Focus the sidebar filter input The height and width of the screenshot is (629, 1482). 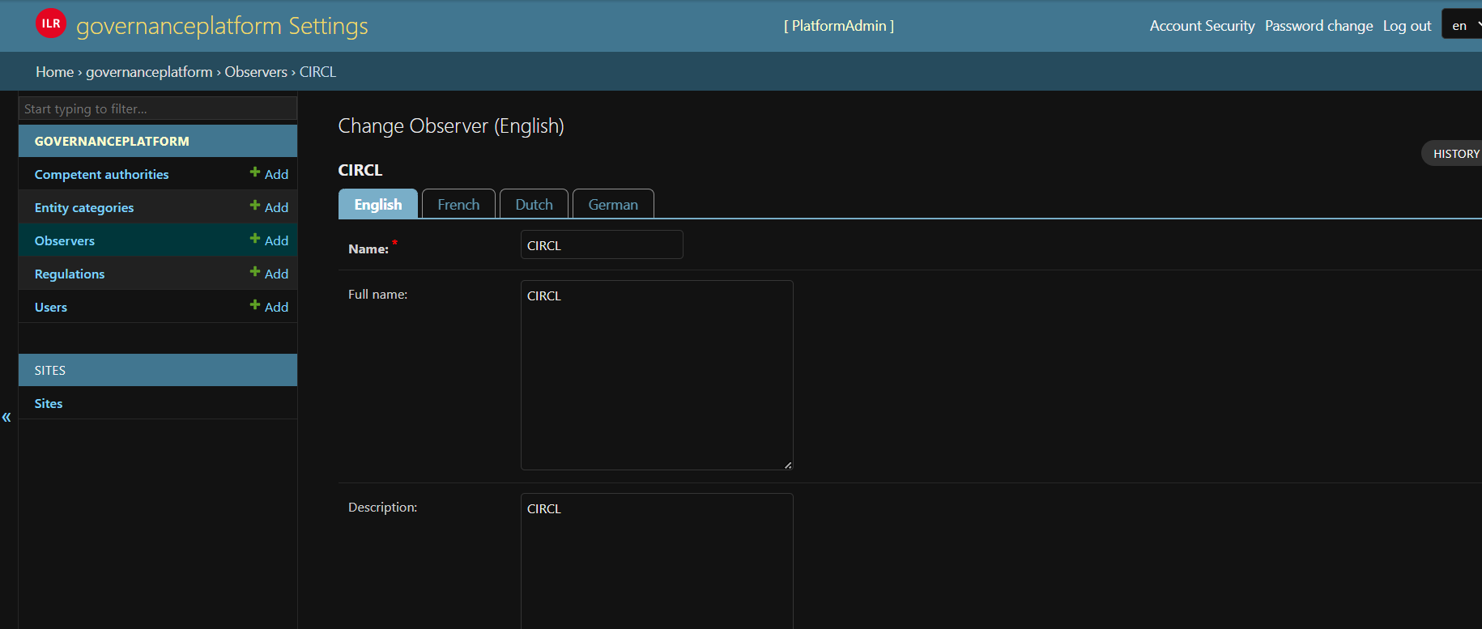(x=158, y=108)
